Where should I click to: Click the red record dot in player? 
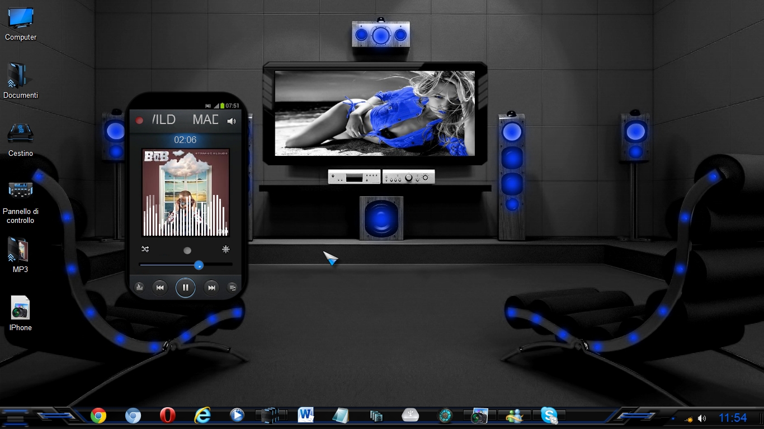click(x=139, y=120)
